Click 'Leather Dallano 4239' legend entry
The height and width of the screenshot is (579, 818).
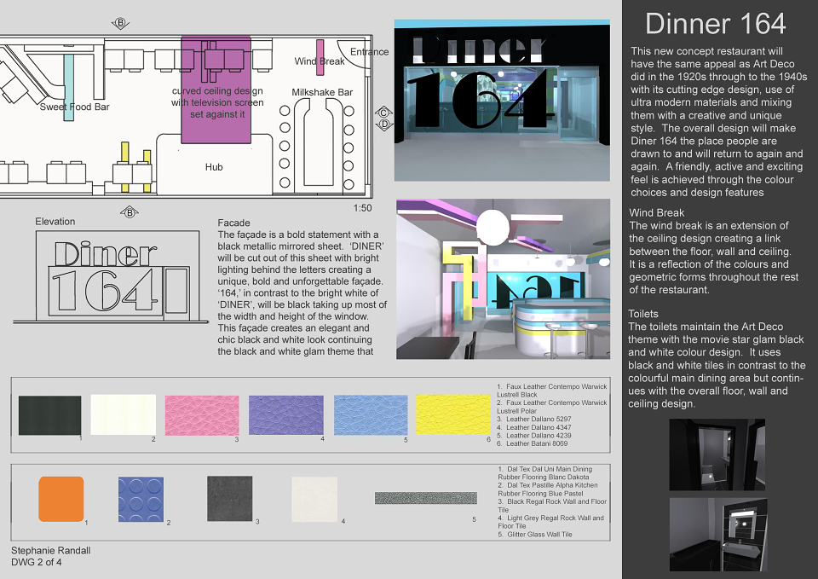[539, 436]
